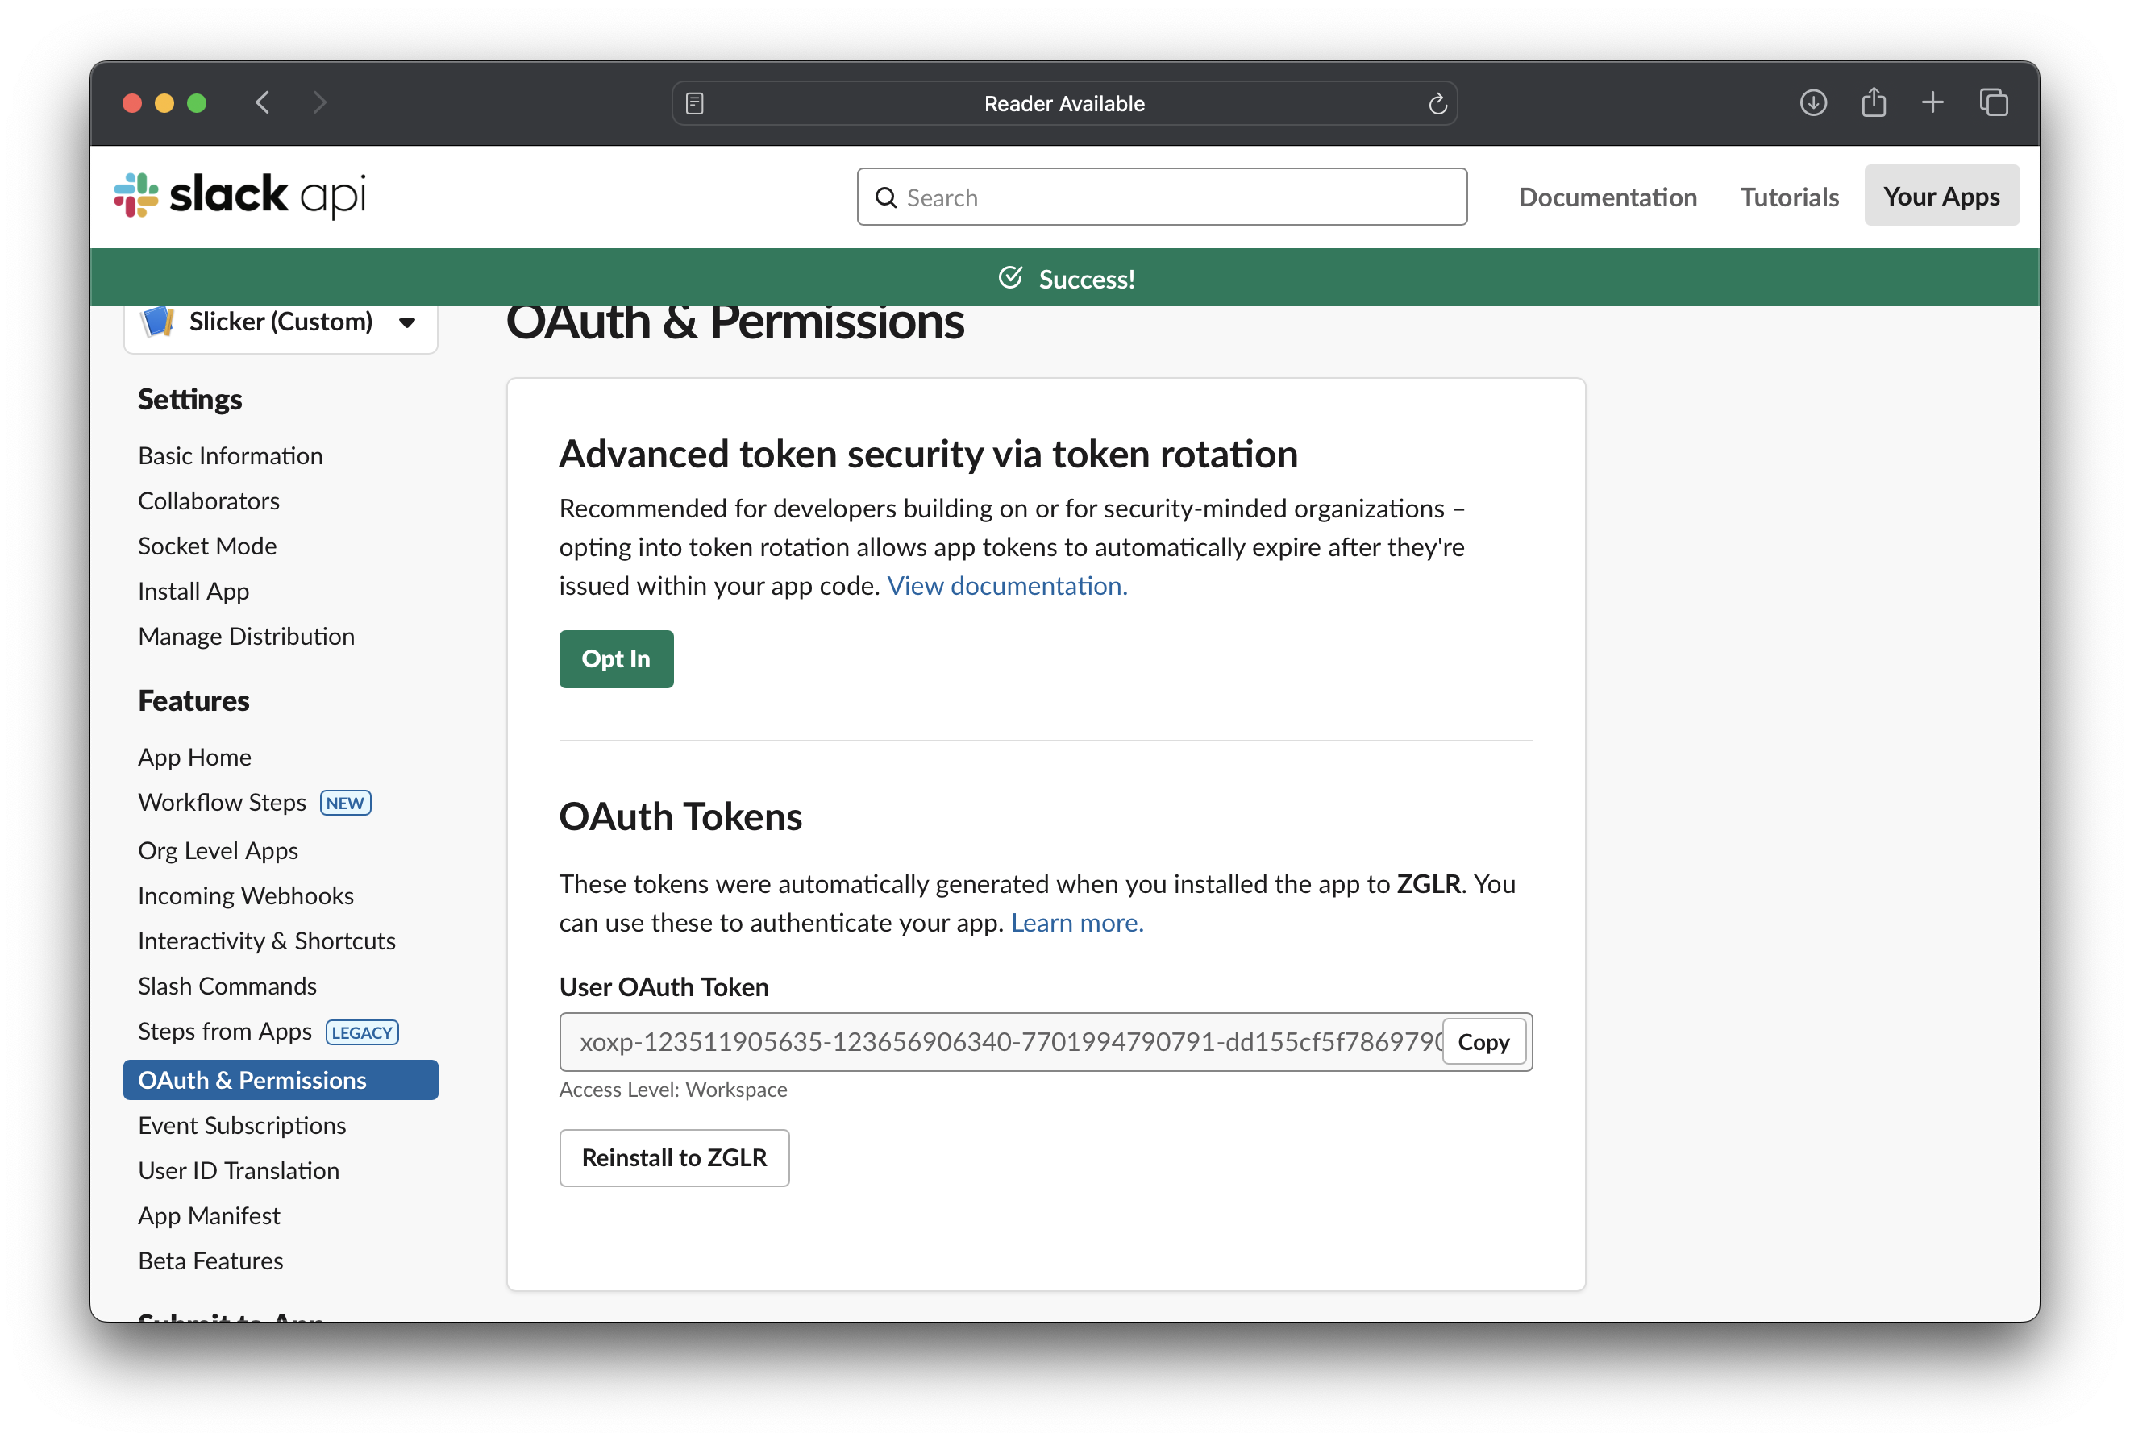The image size is (2130, 1441).
Task: Open the View documentation link
Action: (1006, 585)
